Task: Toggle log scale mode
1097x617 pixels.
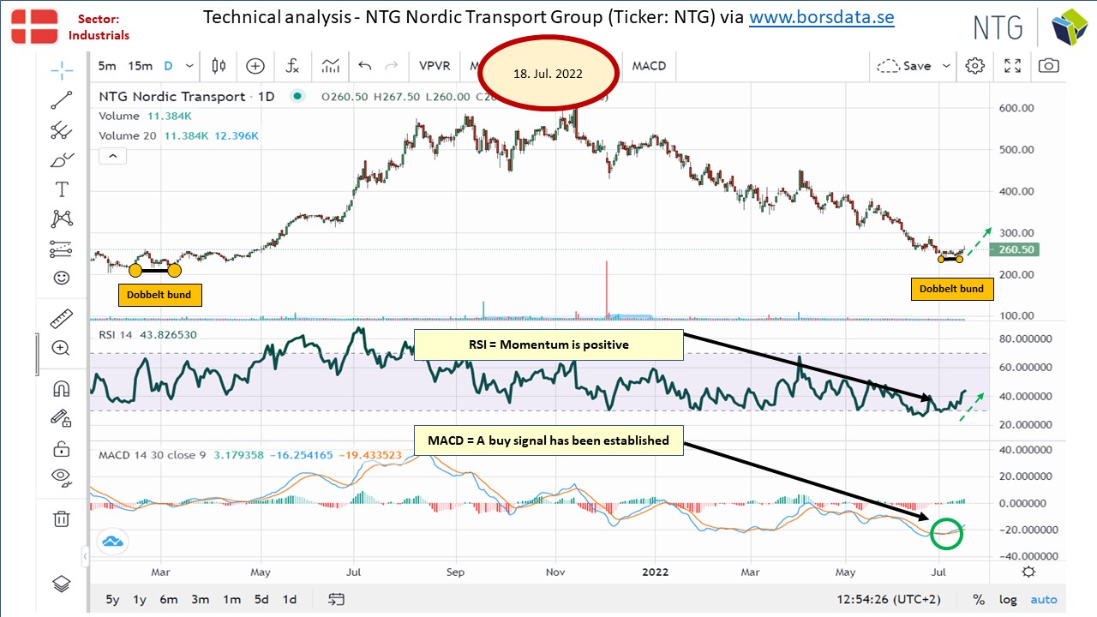Action: [x=1007, y=600]
